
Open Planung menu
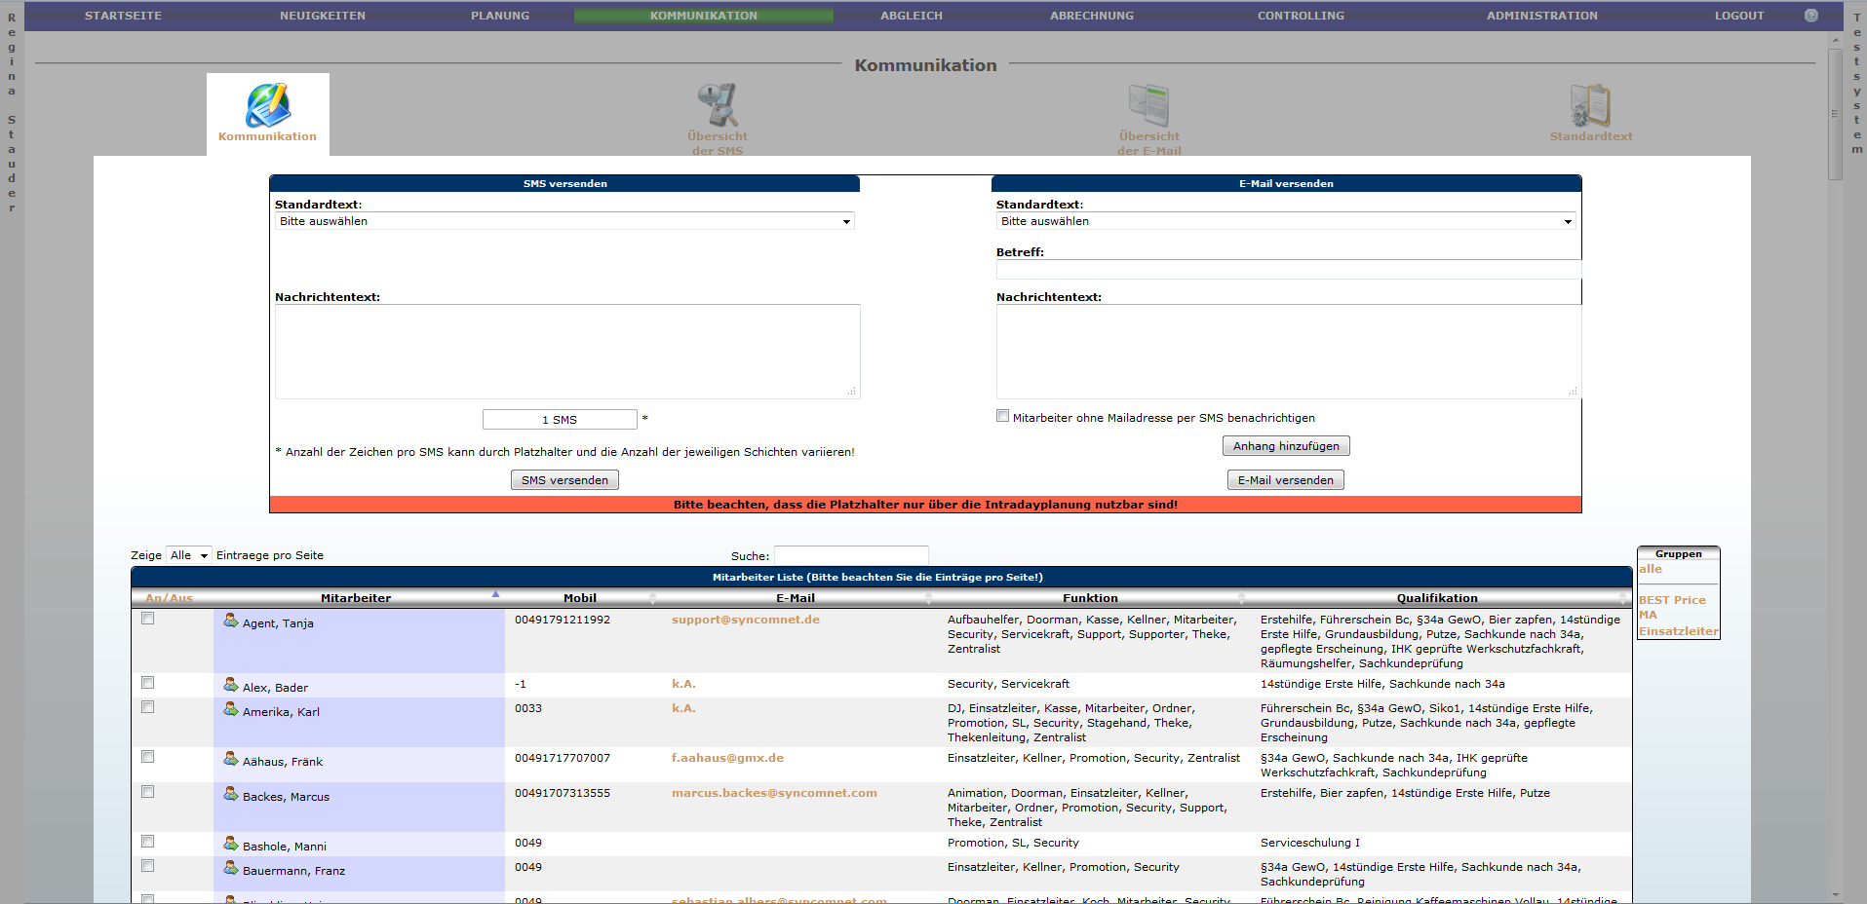click(500, 16)
